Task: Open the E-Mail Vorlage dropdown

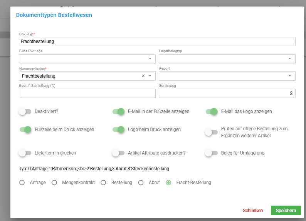Action: [150, 58]
